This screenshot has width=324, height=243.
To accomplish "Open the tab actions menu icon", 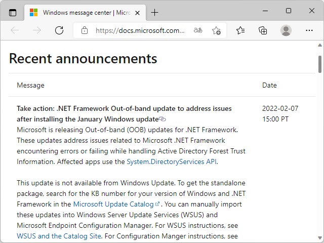I will tap(13, 12).
